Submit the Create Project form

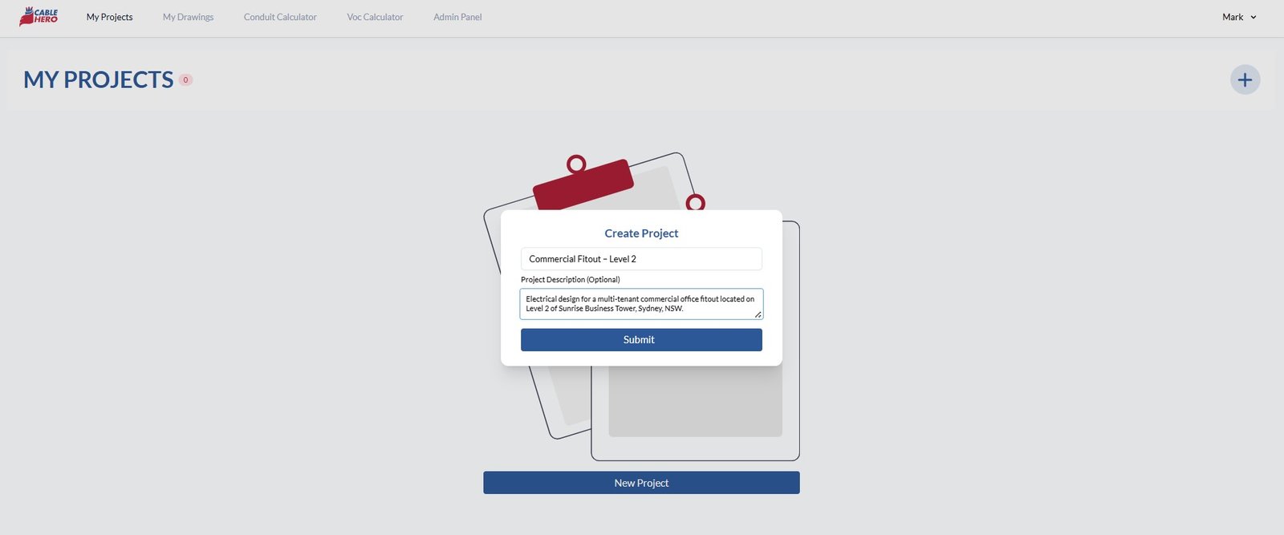[x=641, y=340]
